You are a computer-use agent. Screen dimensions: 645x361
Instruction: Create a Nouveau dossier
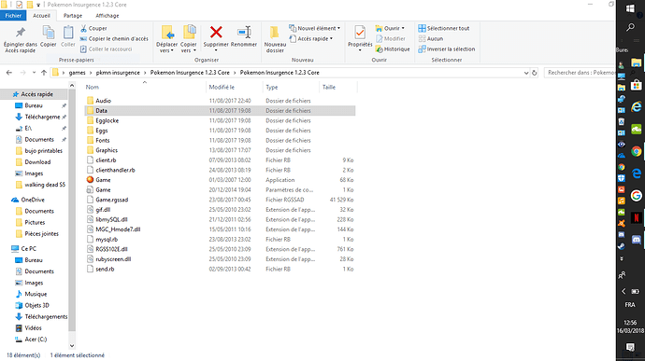pyautogui.click(x=275, y=39)
